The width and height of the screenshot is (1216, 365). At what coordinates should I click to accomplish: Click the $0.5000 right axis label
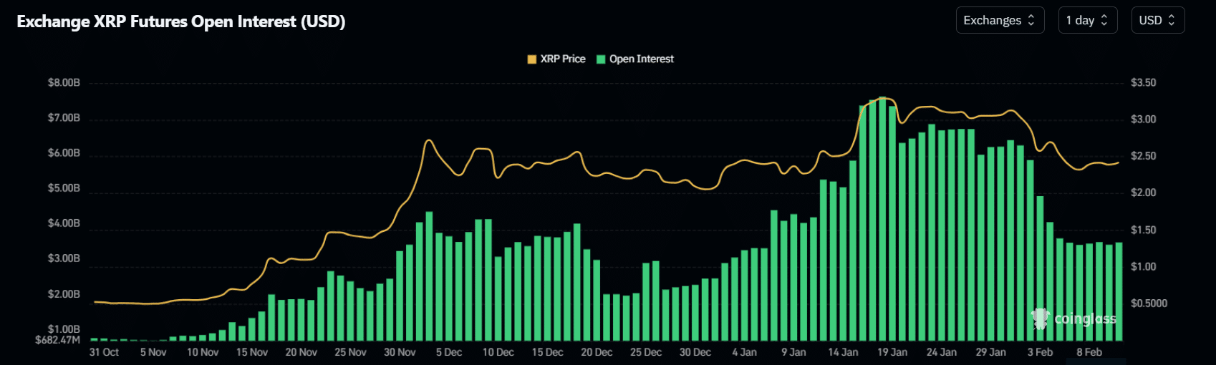click(1149, 303)
